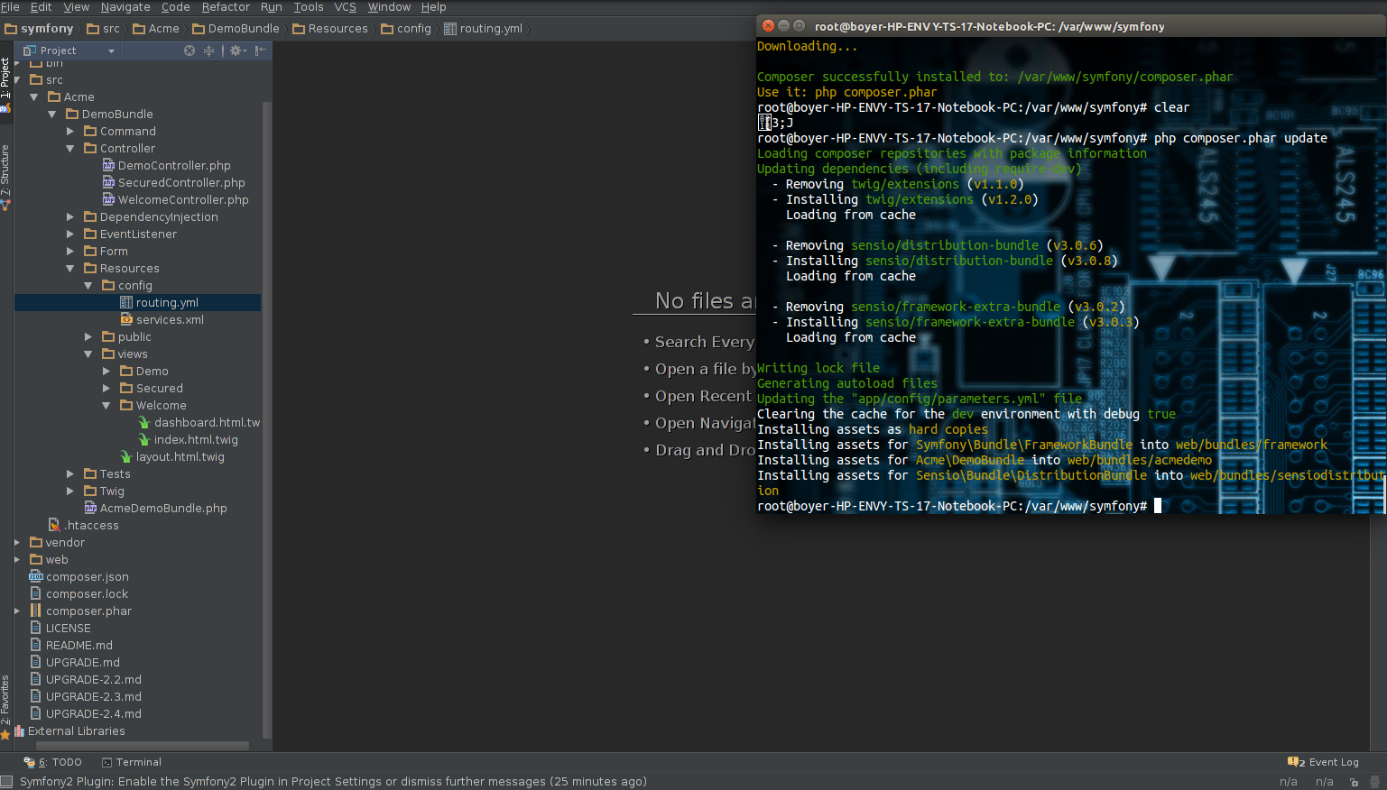This screenshot has width=1387, height=790.
Task: Open the Terminal tool window button
Action: 132,763
